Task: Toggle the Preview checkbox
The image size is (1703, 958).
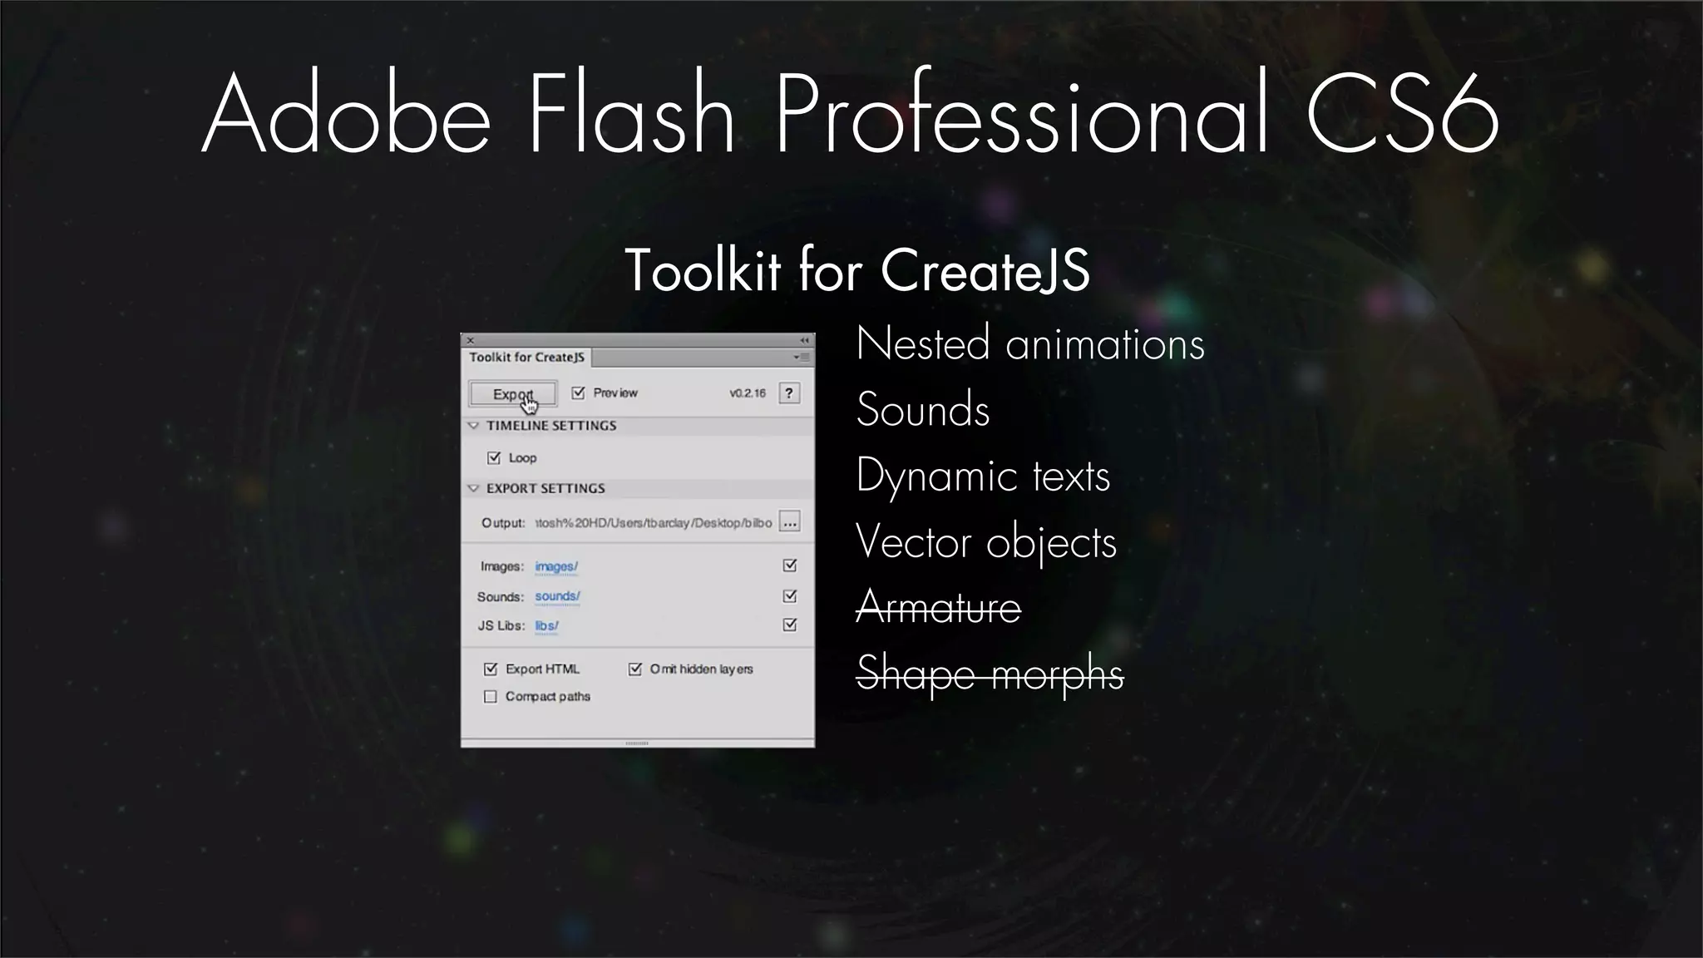Action: click(579, 393)
